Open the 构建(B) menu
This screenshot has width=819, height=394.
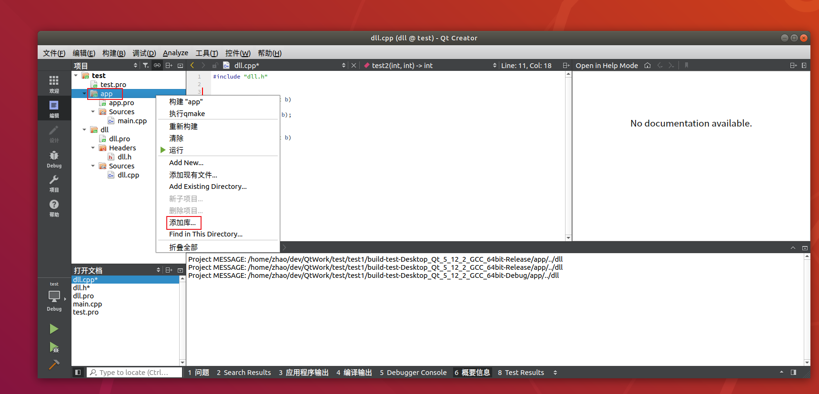[114, 53]
